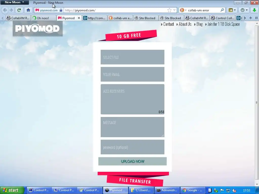Image resolution: width=259 pixels, height=194 pixels.
Task: Switch to the collab-vm e... tab
Action: (x=120, y=18)
